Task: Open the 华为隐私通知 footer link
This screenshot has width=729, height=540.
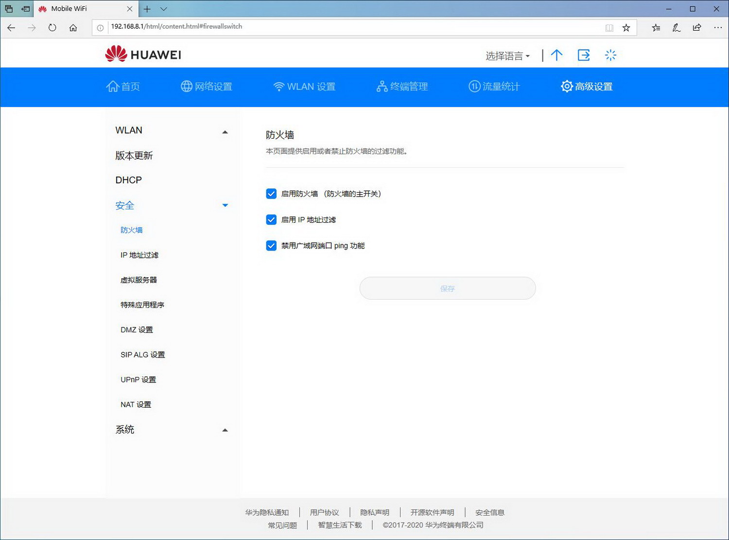Action: point(267,512)
